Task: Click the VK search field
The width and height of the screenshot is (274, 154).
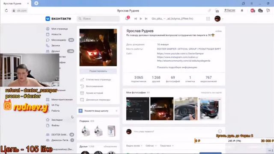Action: click(x=98, y=18)
